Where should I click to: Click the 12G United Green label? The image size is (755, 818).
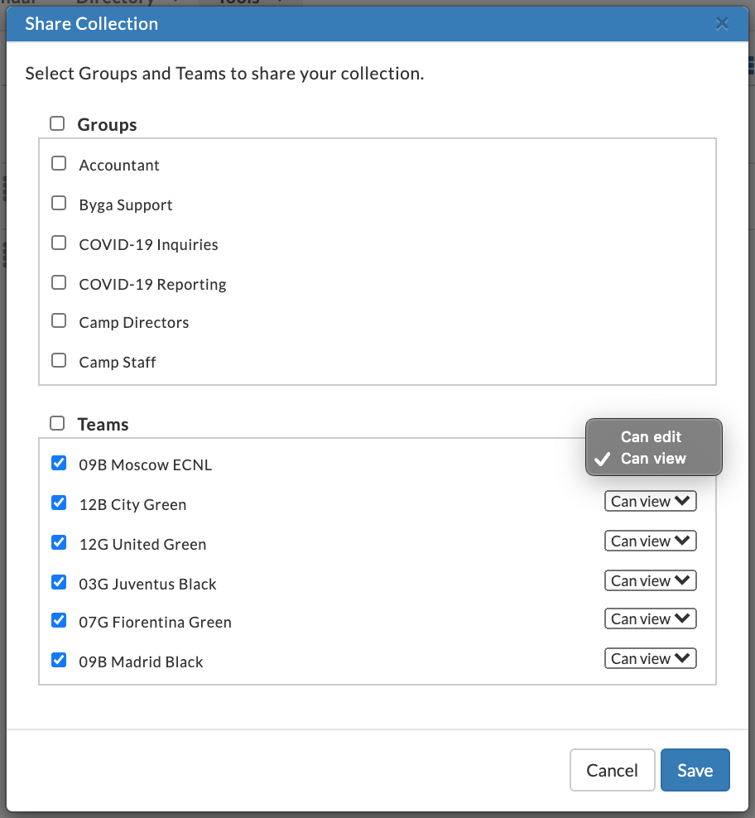pyautogui.click(x=142, y=544)
